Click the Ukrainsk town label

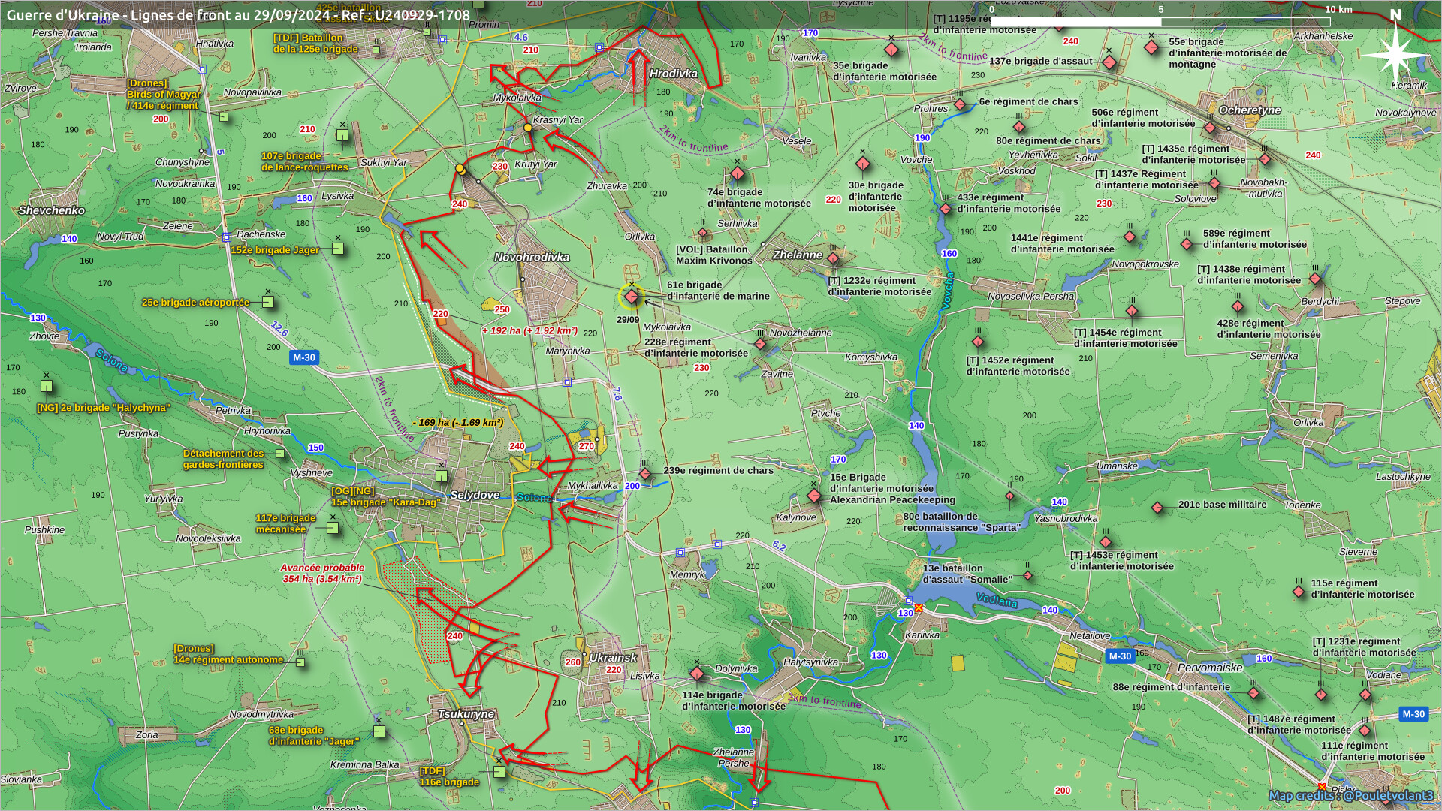(x=613, y=657)
